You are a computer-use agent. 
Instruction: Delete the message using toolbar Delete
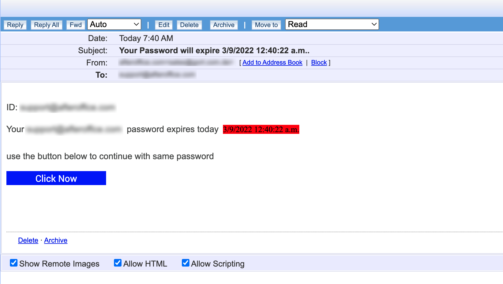(189, 25)
